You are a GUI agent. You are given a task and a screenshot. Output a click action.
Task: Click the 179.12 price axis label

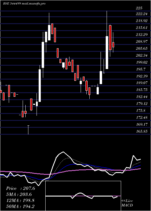(x=141, y=104)
